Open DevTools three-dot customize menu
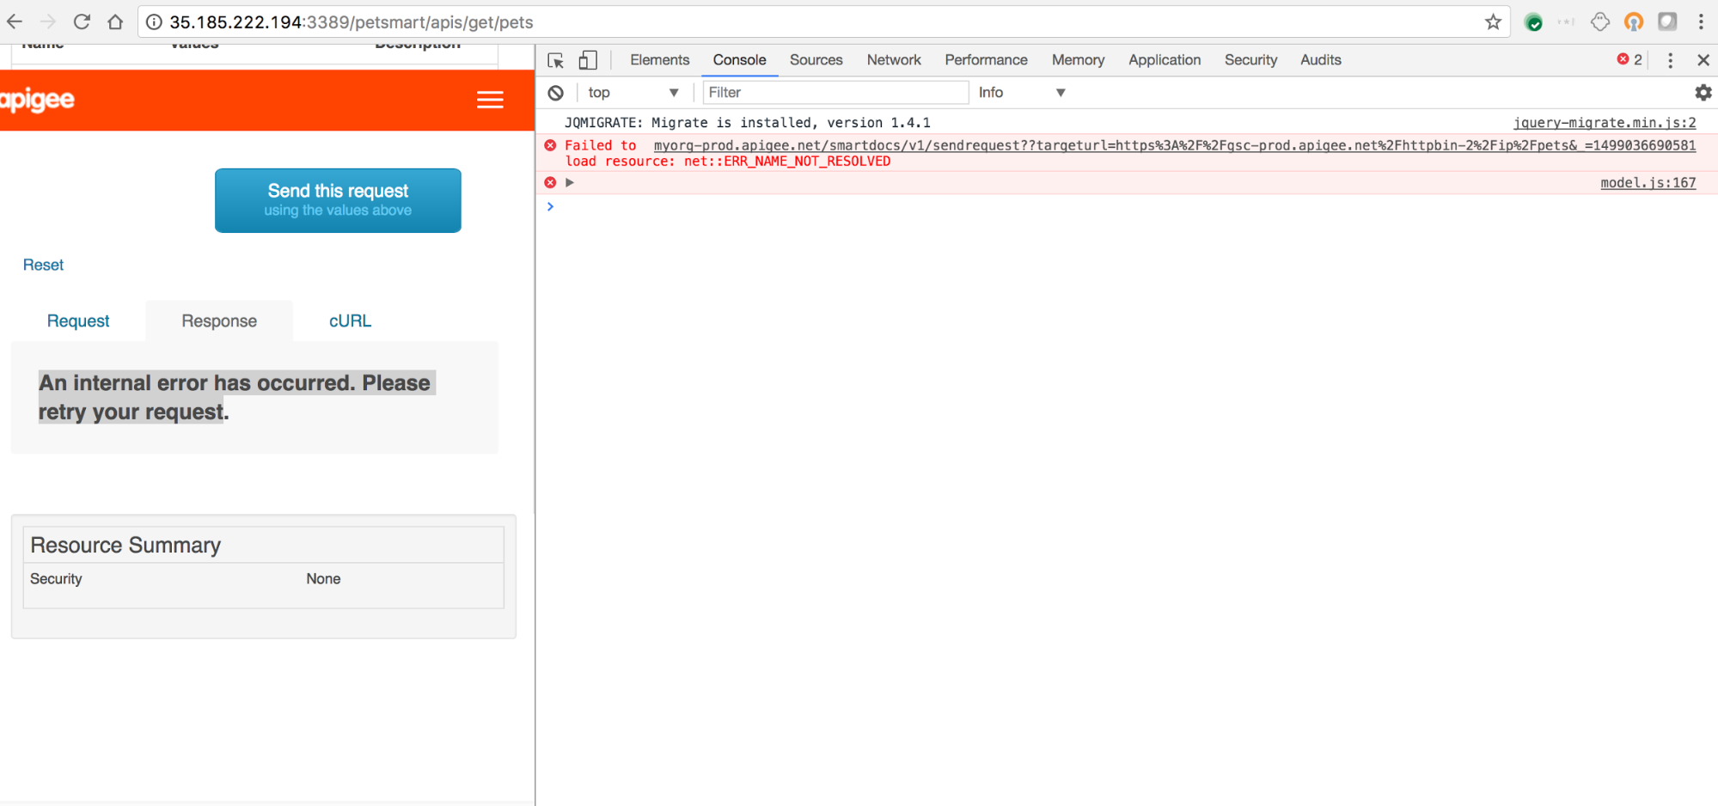1718x806 pixels. click(x=1670, y=60)
